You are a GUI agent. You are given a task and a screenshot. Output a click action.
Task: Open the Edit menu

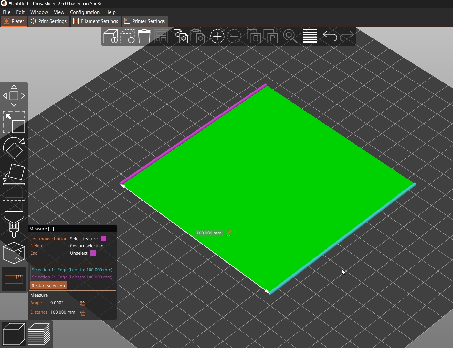[x=20, y=12]
